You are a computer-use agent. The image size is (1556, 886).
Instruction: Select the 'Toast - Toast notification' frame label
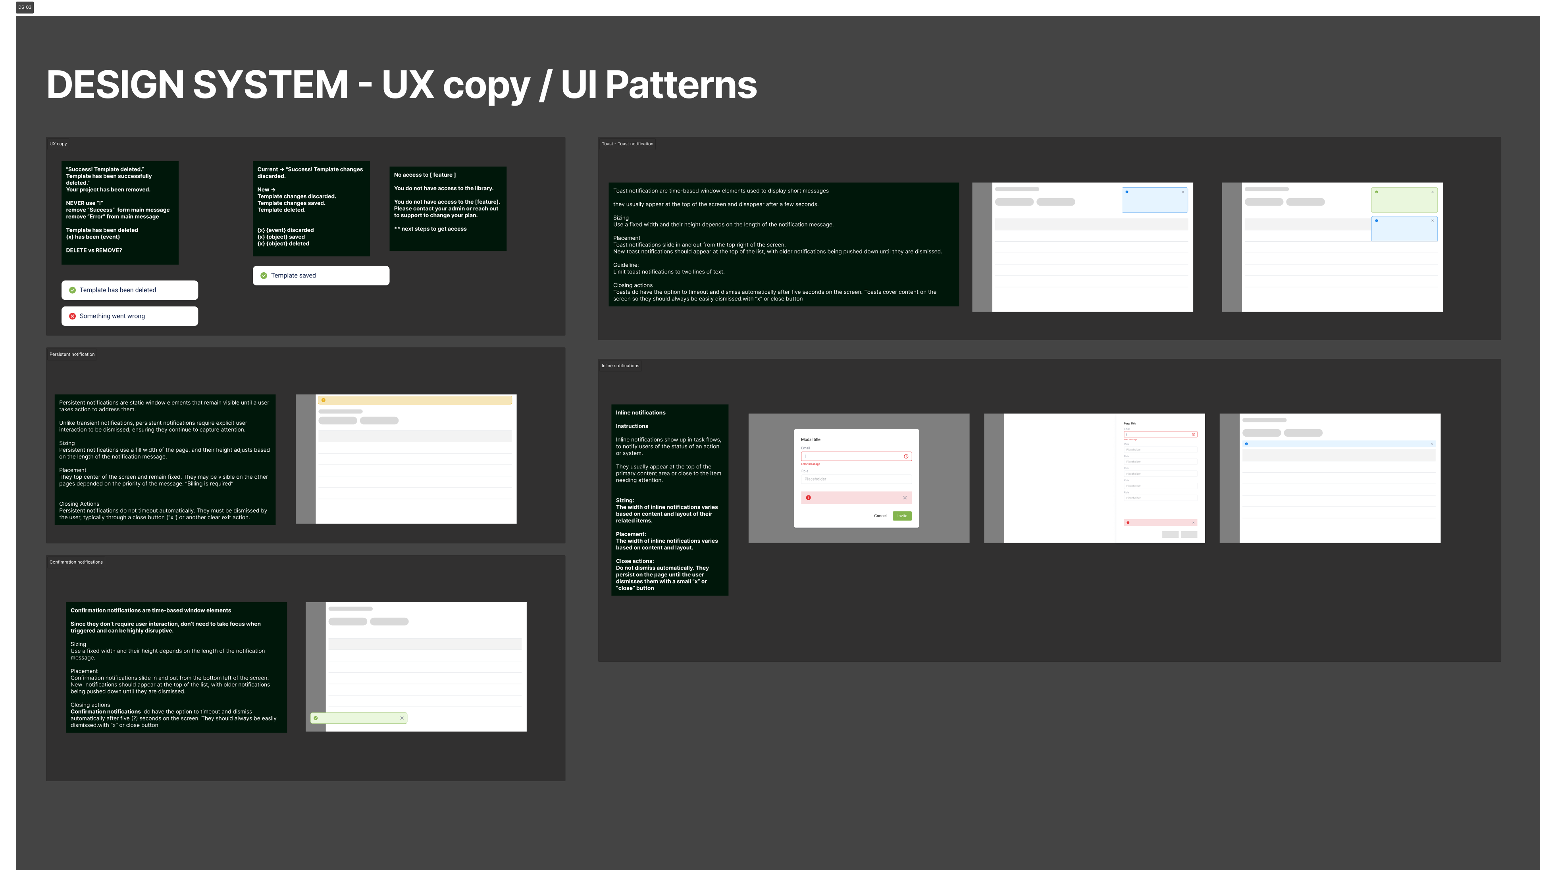pos(627,144)
